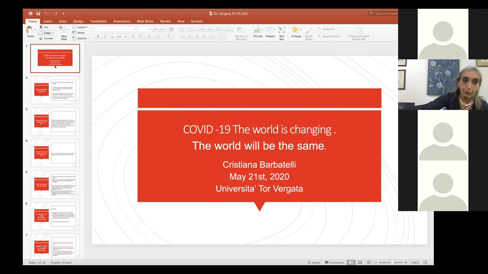Open the Comments pane
The width and height of the screenshot is (488, 274).
[x=334, y=263]
